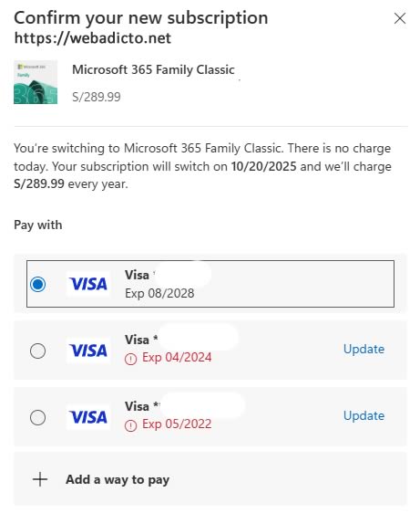This screenshot has width=420, height=513.
Task: Update the Visa card expired 04/2024
Action: [364, 349]
